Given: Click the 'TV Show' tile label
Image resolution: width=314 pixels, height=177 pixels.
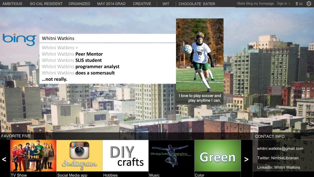Looking at the screenshot, I should pyautogui.click(x=19, y=175).
